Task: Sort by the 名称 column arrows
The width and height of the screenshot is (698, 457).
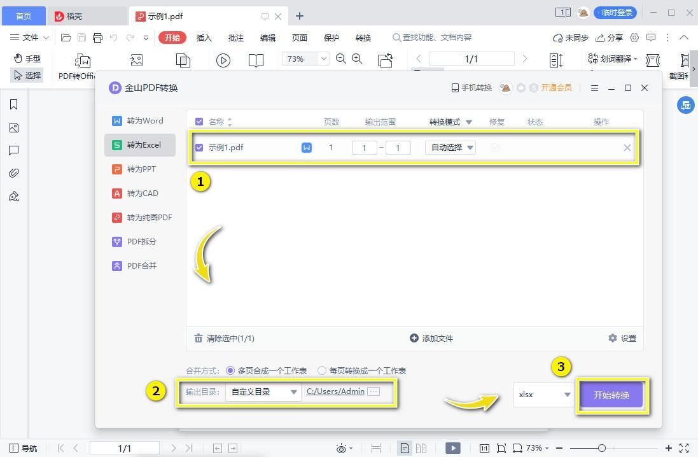Action: pyautogui.click(x=230, y=122)
